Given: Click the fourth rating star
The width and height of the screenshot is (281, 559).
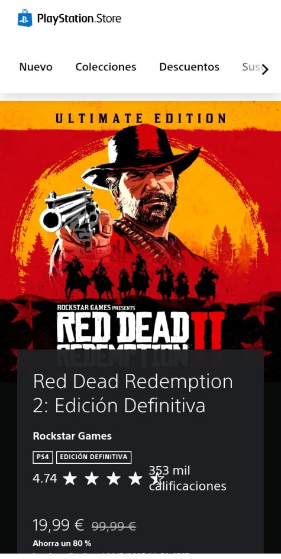Looking at the screenshot, I should click(135, 479).
